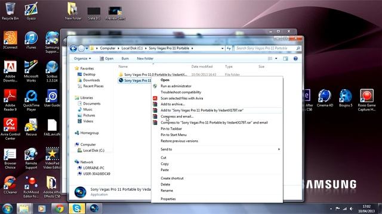
Task: Choose Troubleshoot compatibility
Action: (181, 92)
